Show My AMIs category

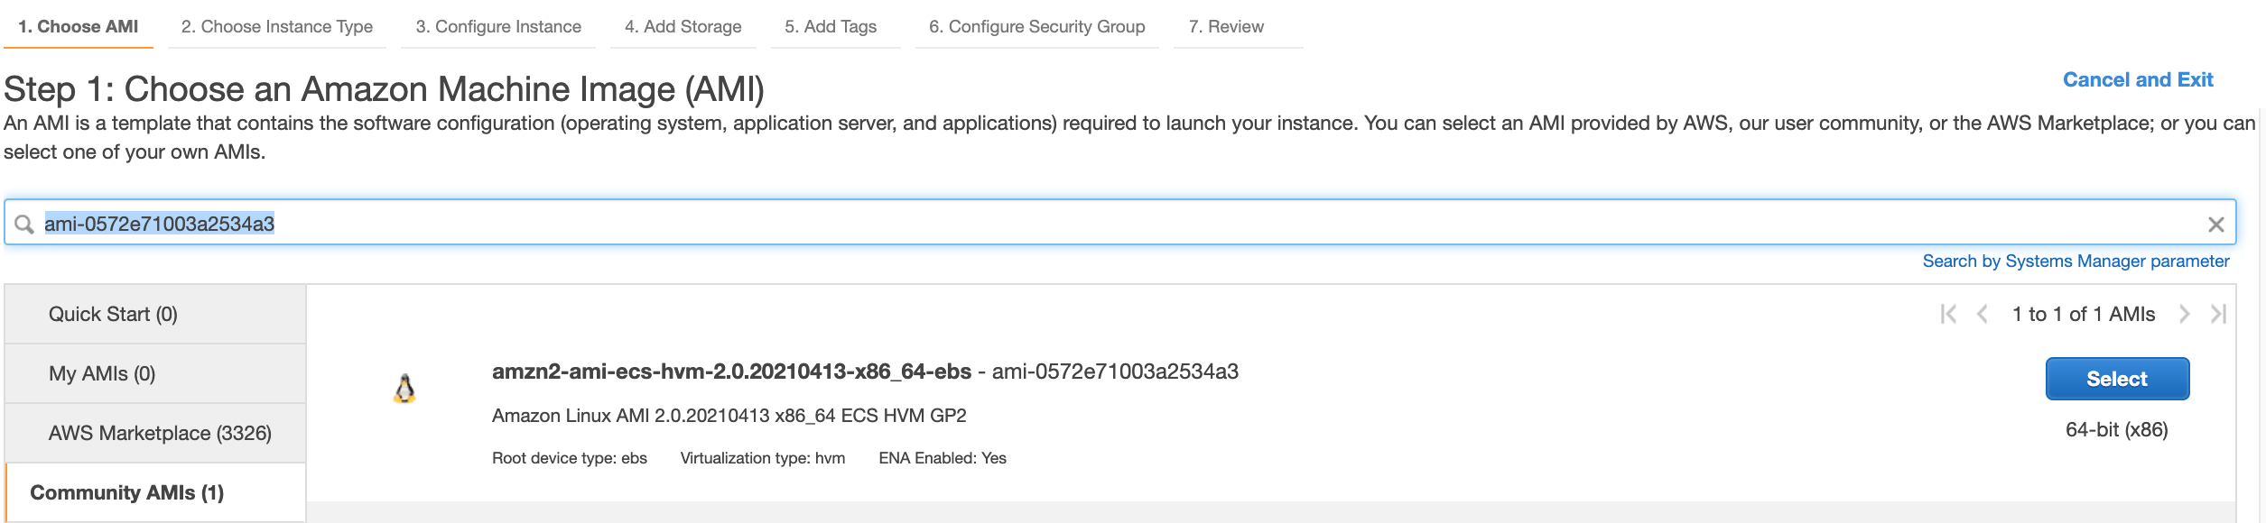pos(155,373)
